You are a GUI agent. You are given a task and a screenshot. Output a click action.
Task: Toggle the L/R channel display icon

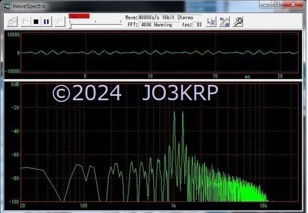point(211,22)
